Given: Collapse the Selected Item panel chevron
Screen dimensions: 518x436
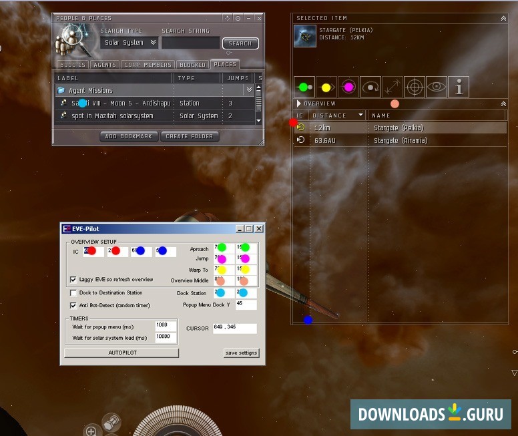Looking at the screenshot, I should coord(503,19).
